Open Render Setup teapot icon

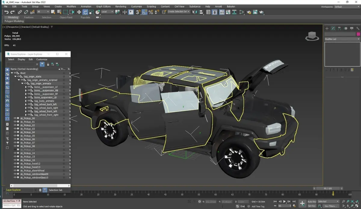(249, 12)
